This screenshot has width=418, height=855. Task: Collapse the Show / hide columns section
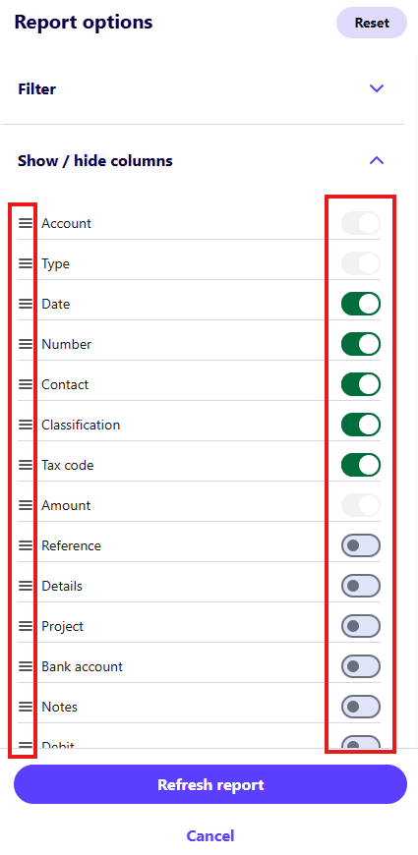pyautogui.click(x=377, y=160)
